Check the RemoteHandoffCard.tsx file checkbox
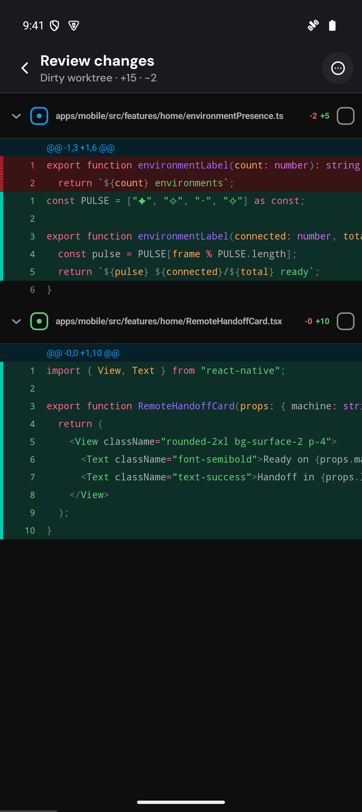Image resolution: width=362 pixels, height=812 pixels. click(x=346, y=321)
